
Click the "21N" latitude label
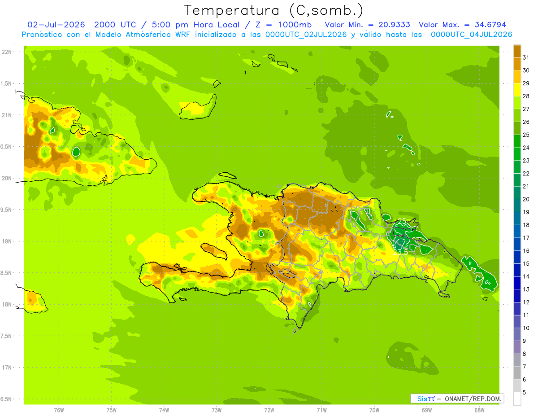tap(7, 115)
